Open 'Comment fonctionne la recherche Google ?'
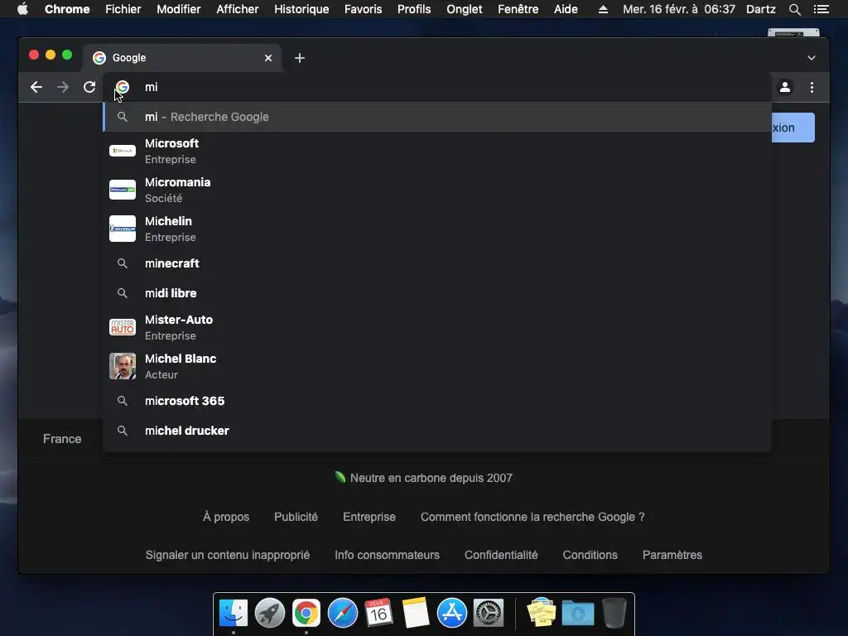The height and width of the screenshot is (636, 848). (x=532, y=517)
